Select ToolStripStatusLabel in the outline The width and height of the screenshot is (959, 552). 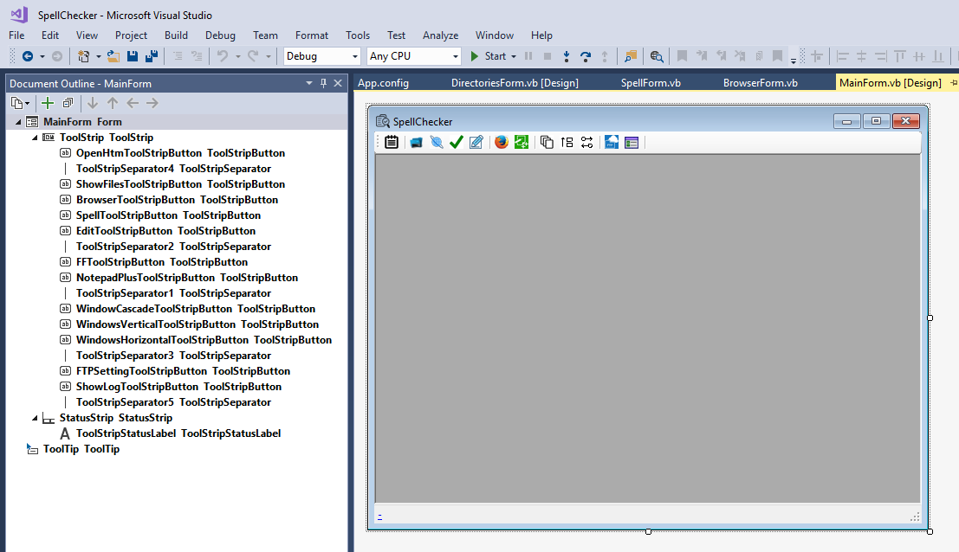[178, 433]
